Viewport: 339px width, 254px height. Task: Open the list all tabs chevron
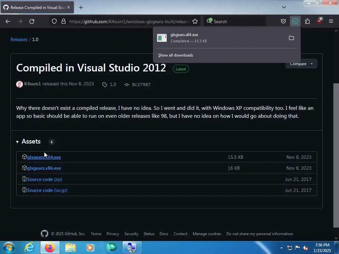coord(284,7)
